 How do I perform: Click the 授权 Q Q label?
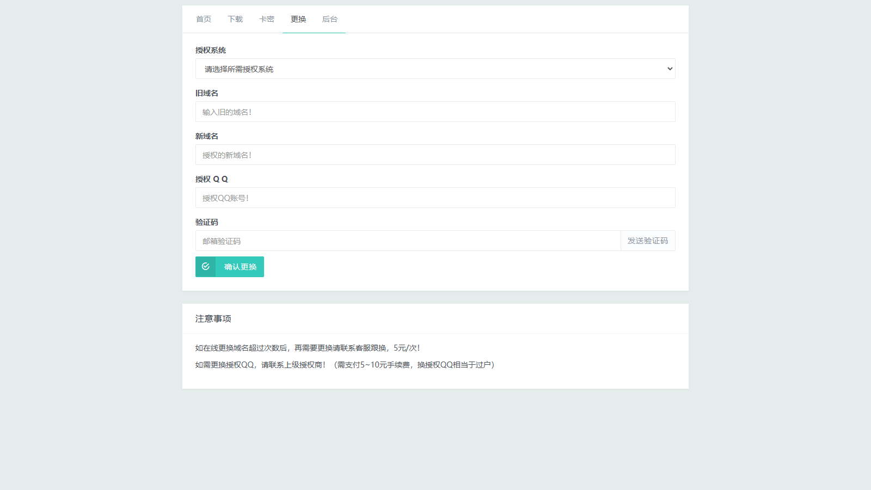click(x=212, y=179)
